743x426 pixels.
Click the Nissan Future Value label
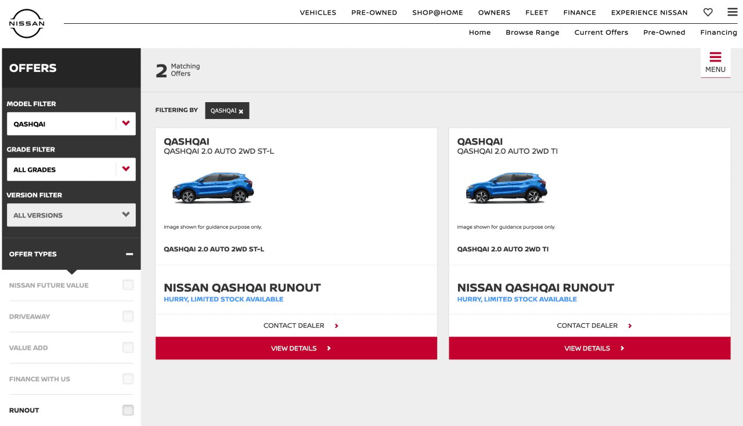49,286
